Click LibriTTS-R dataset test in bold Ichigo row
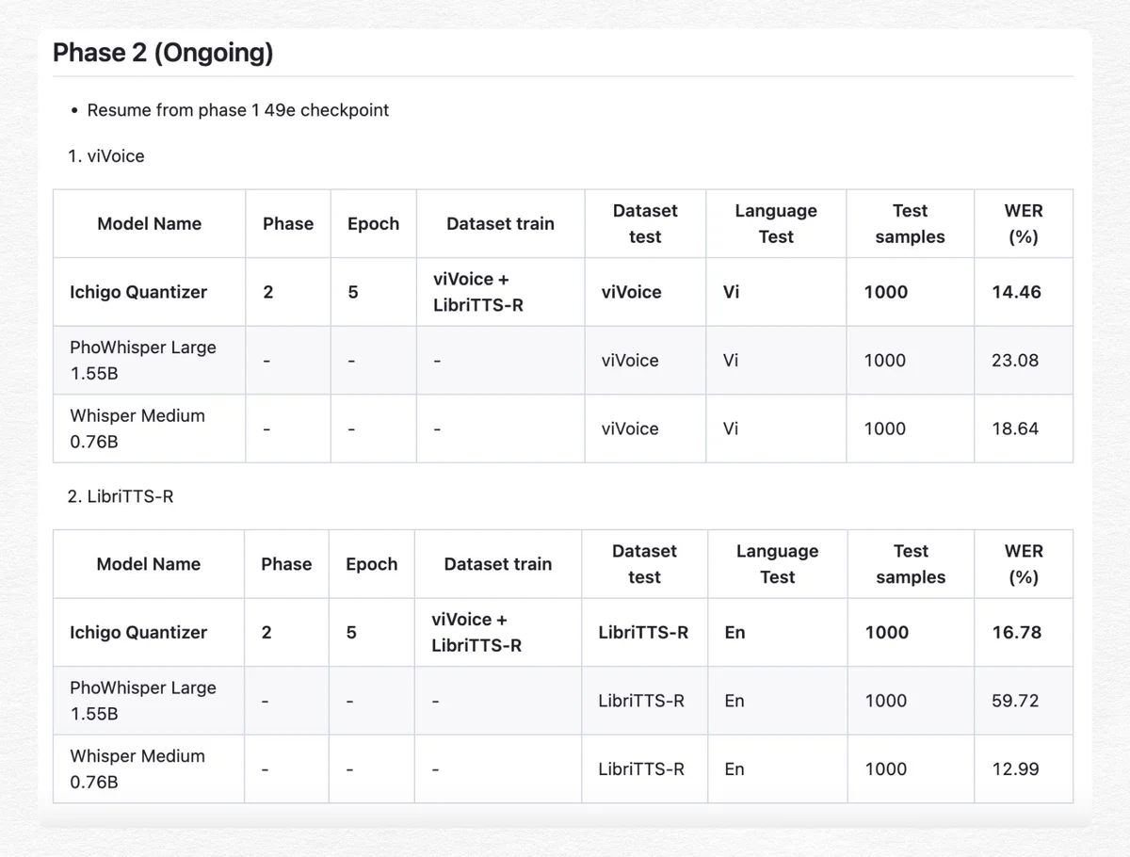1130x857 pixels. pyautogui.click(x=643, y=632)
